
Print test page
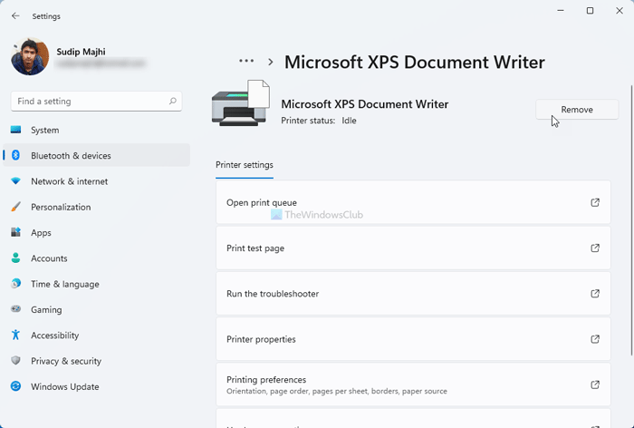413,248
